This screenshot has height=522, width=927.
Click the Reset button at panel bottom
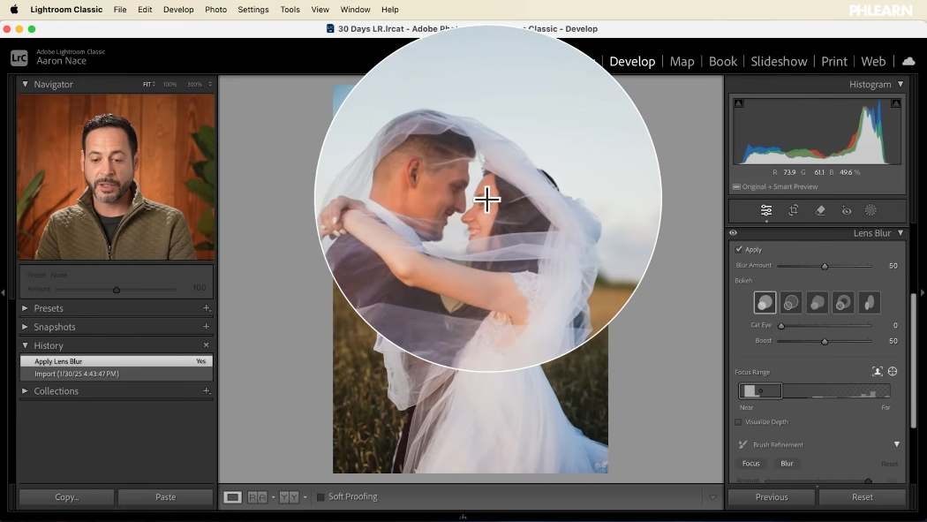[x=862, y=497]
